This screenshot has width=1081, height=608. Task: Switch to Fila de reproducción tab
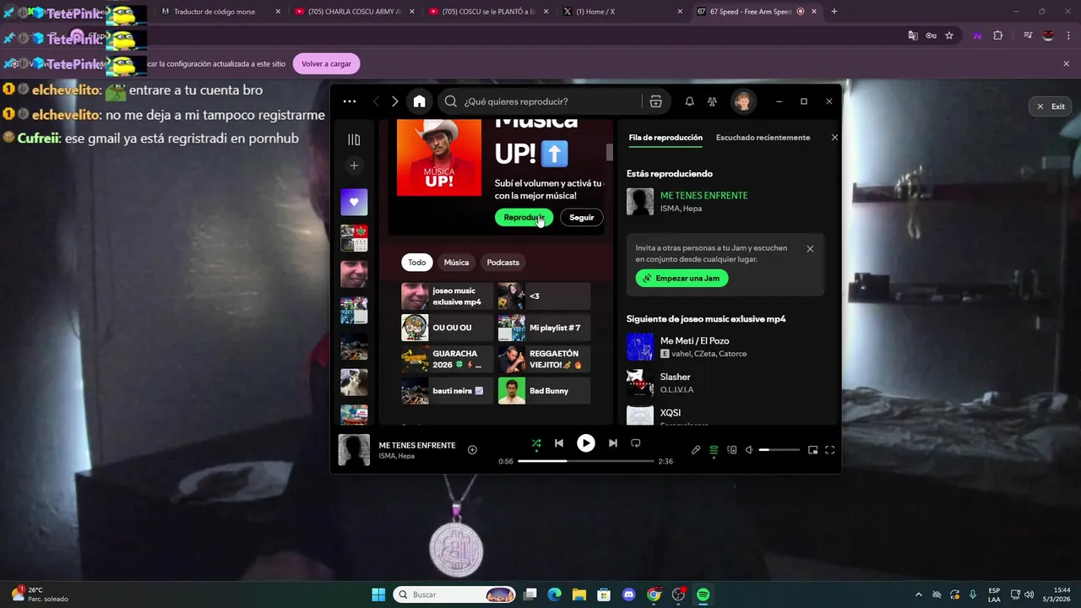(x=665, y=138)
